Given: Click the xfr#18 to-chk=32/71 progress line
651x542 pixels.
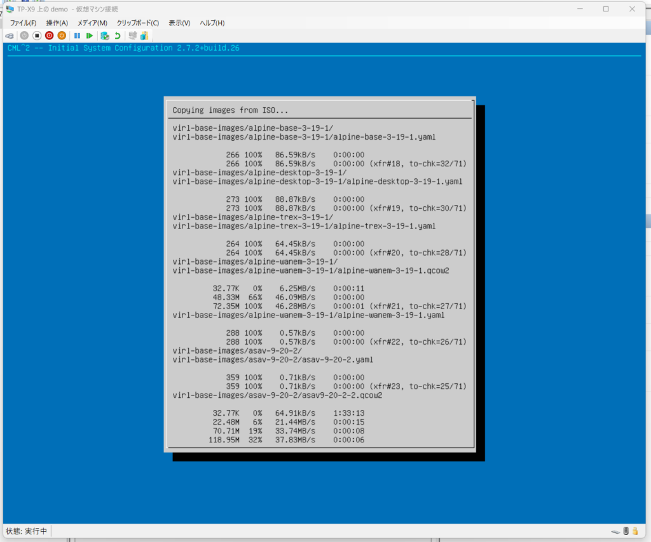Looking at the screenshot, I should click(x=346, y=164).
